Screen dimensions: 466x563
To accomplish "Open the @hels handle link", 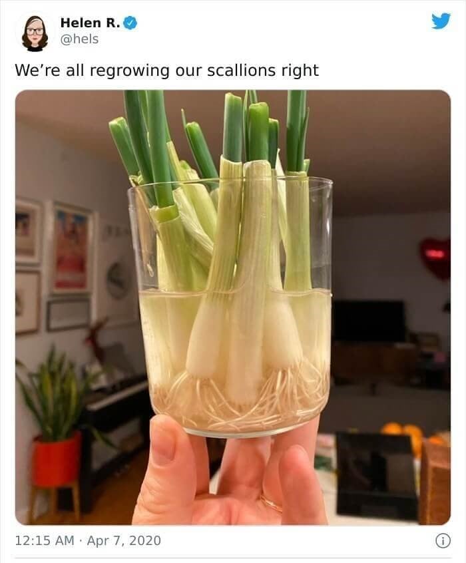I will (x=79, y=39).
